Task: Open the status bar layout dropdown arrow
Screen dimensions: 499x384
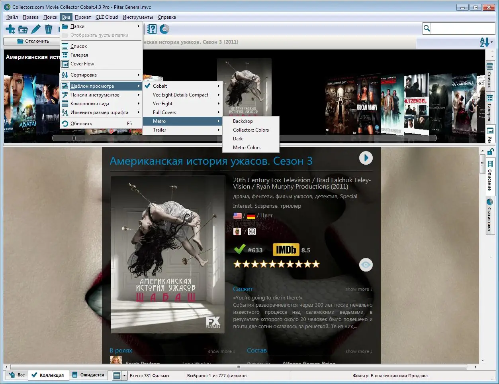Action: pyautogui.click(x=124, y=375)
